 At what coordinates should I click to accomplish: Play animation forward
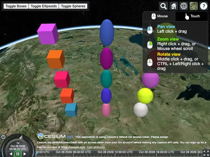point(25,154)
